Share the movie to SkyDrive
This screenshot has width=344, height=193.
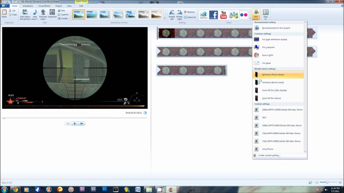point(203,15)
